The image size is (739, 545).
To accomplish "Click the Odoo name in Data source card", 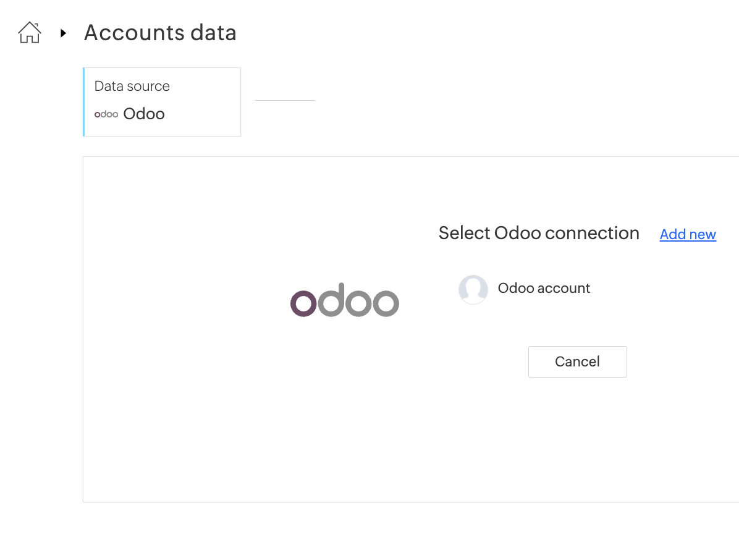I will (x=144, y=114).
